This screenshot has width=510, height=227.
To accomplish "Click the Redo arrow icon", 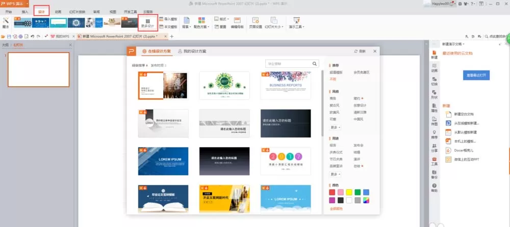I will [x=38, y=36].
